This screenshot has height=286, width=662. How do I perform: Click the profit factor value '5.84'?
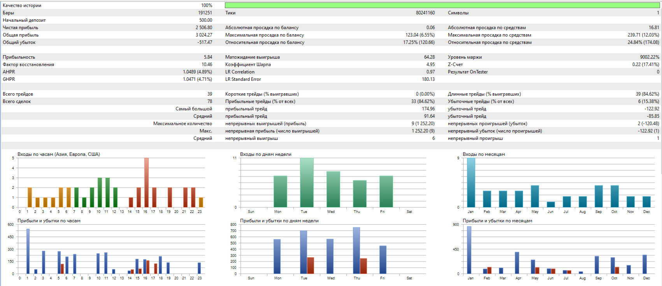click(208, 57)
